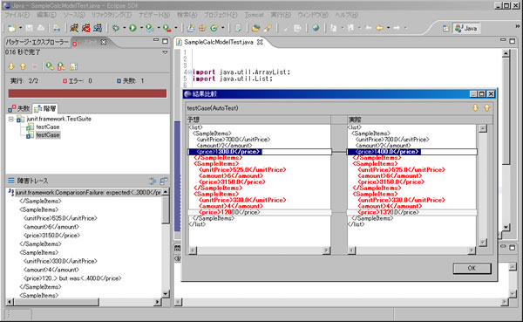Open the New wizard dropdown arrow
Screen dimensions: 523x322
pos(20,28)
